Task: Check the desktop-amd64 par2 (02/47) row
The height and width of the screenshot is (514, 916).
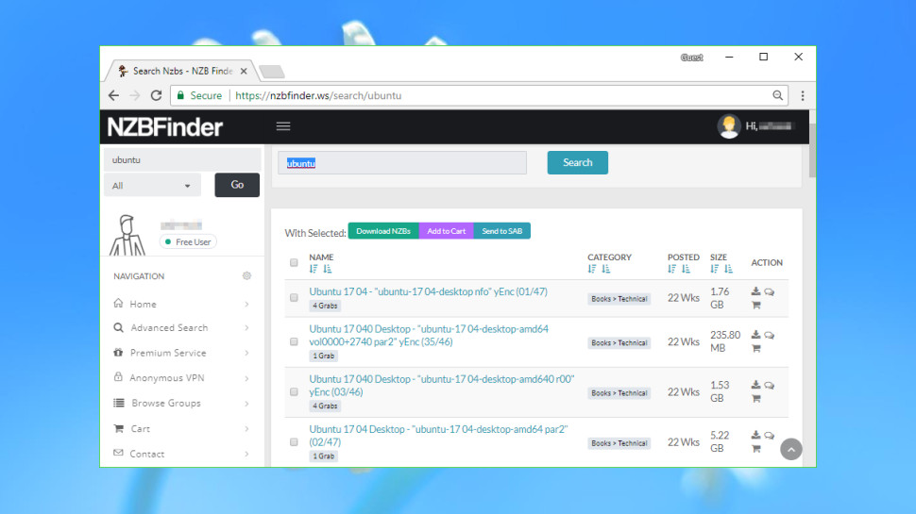Action: [x=294, y=442]
